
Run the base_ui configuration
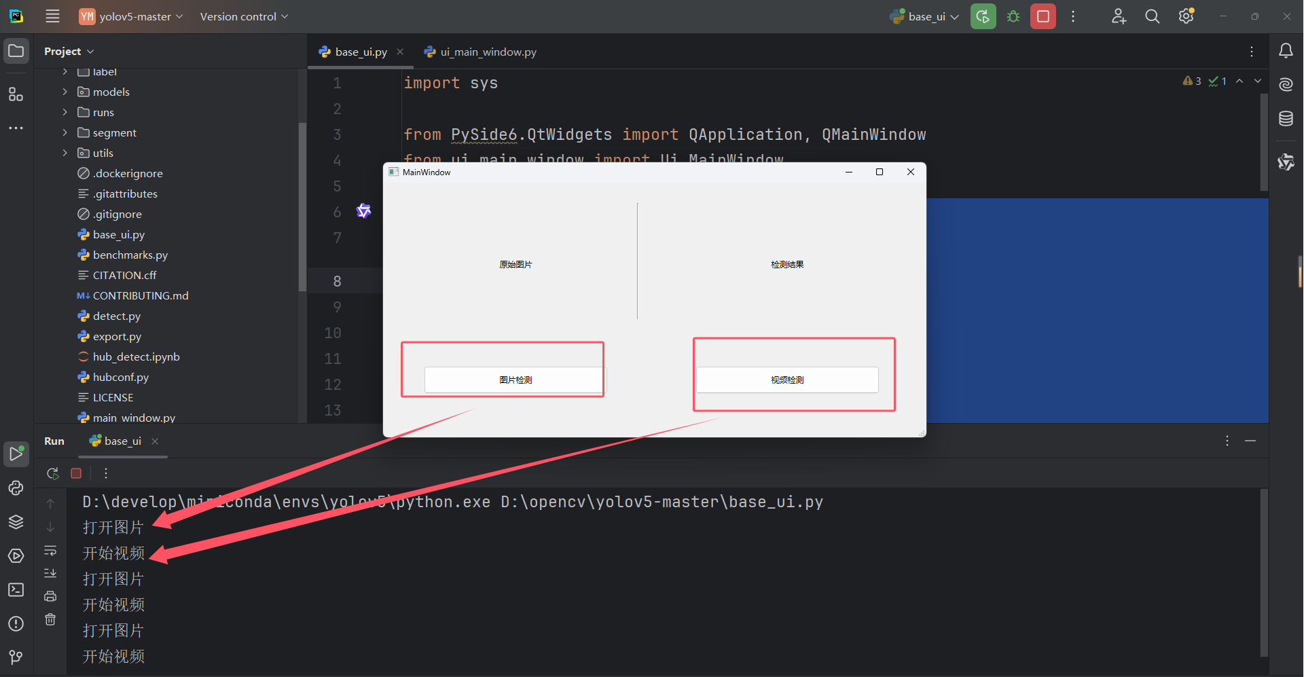tap(983, 16)
